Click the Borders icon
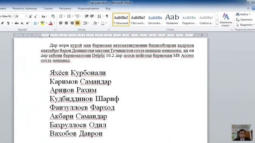This screenshot has width=255, height=143. click(x=103, y=23)
